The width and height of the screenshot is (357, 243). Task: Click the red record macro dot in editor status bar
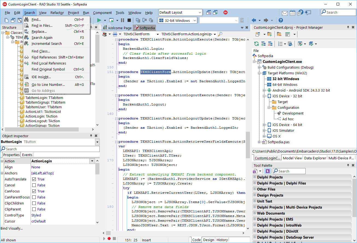point(109,239)
